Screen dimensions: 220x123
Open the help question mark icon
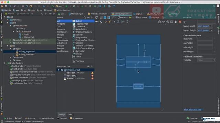114,6
